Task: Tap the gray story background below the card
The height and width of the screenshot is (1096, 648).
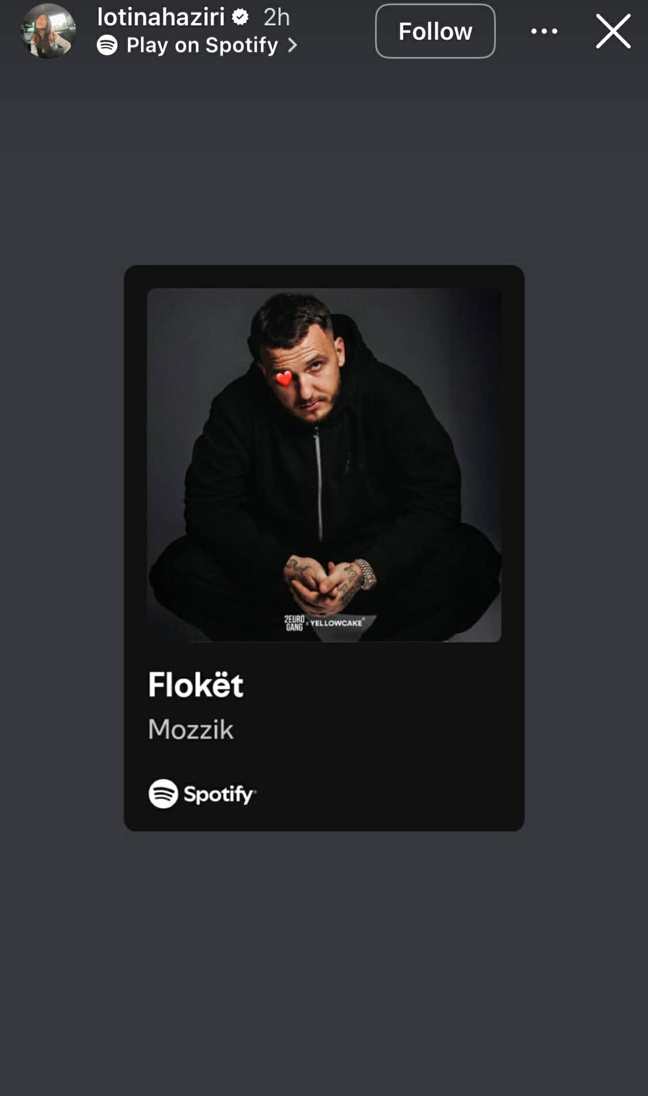Action: click(x=324, y=961)
